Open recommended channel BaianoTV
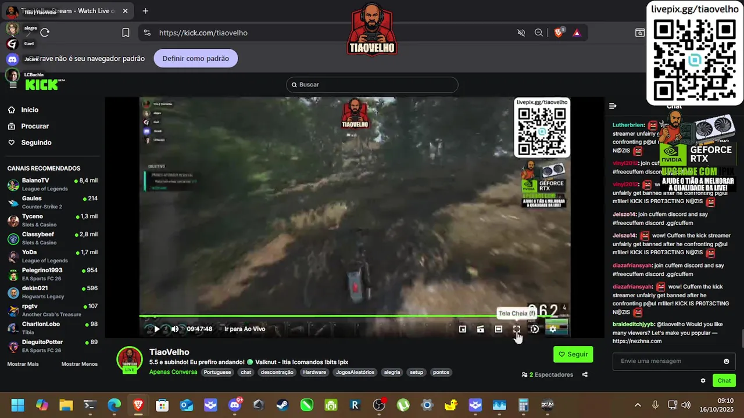The width and height of the screenshot is (744, 418). [52, 185]
